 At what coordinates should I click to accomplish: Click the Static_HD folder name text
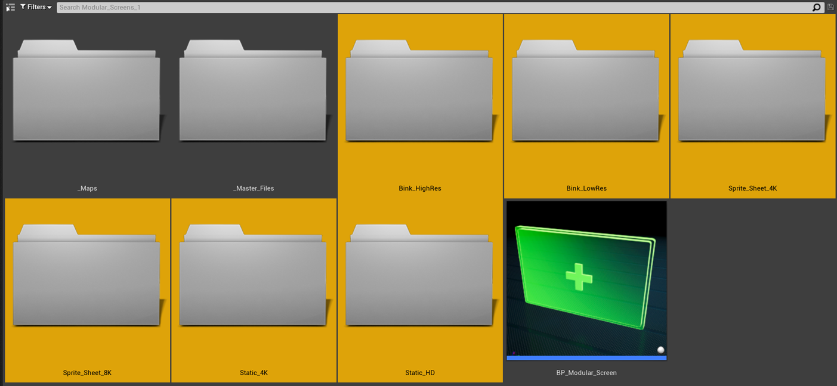[420, 373]
